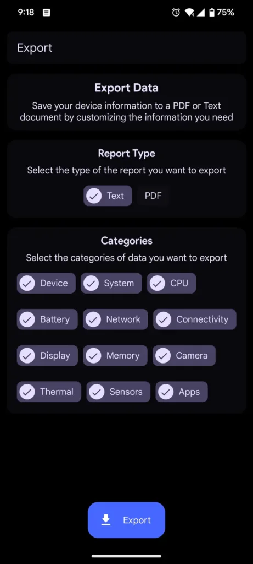This screenshot has width=253, height=564.
Task: Click the checkmark circle on Text chip
Action: (x=94, y=196)
